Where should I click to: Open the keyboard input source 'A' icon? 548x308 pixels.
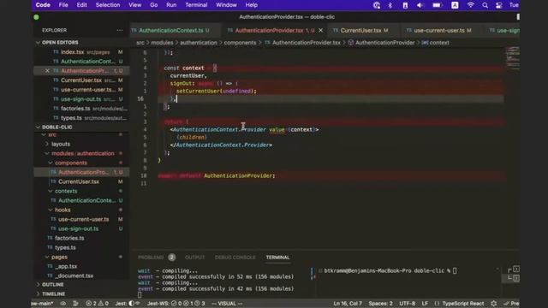[455, 5]
